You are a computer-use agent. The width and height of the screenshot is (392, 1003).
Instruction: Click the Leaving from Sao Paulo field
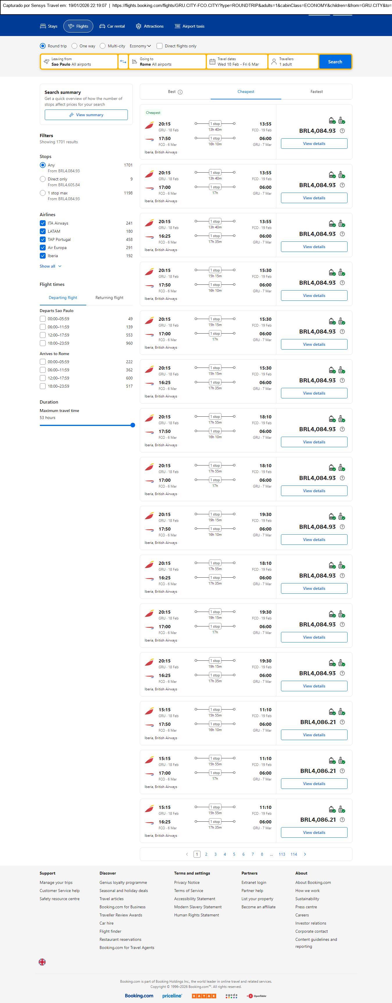(x=79, y=62)
